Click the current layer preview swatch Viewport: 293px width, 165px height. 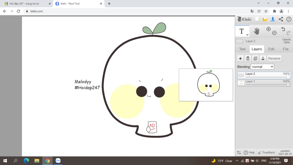tap(239, 41)
